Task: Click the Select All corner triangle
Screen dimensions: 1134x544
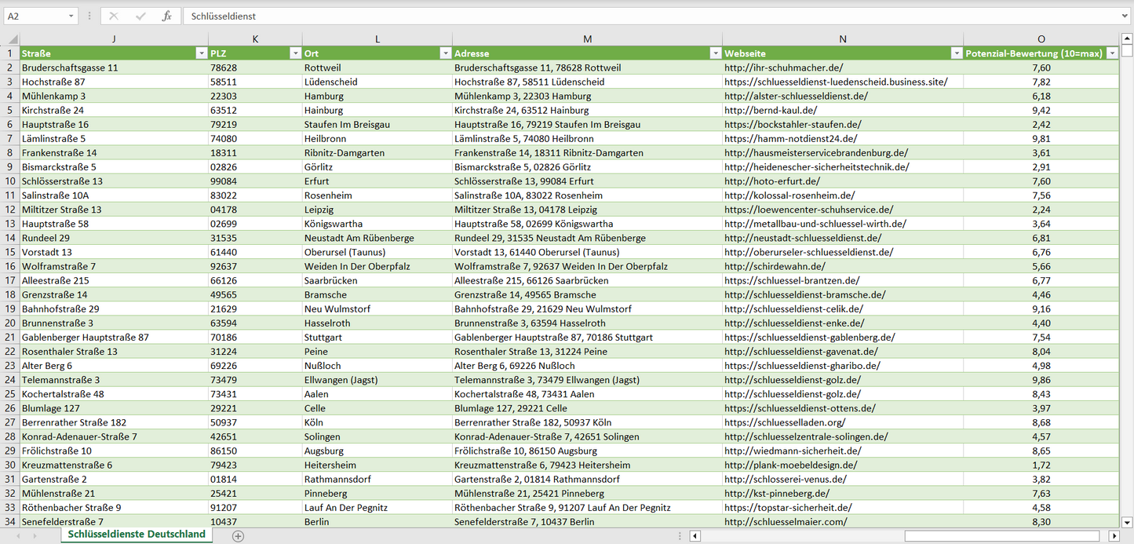Action: [x=10, y=39]
